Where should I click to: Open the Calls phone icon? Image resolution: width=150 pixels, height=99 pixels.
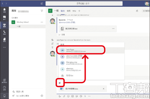[4, 33]
